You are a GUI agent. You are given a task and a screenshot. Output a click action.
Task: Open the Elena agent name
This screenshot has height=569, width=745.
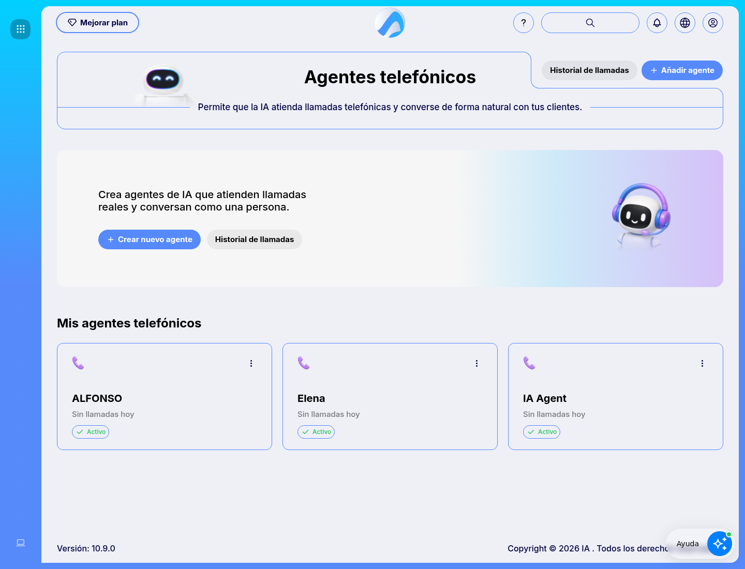pos(311,398)
